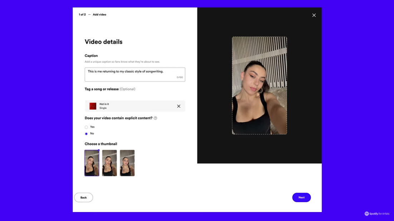Click the caption 0/100 character counter
The width and height of the screenshot is (394, 221).
tap(179, 77)
